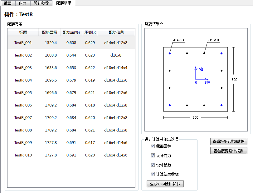This screenshot has height=193, width=253.
Task: Click the 配筋结果 tab
Action: tap(64, 3)
